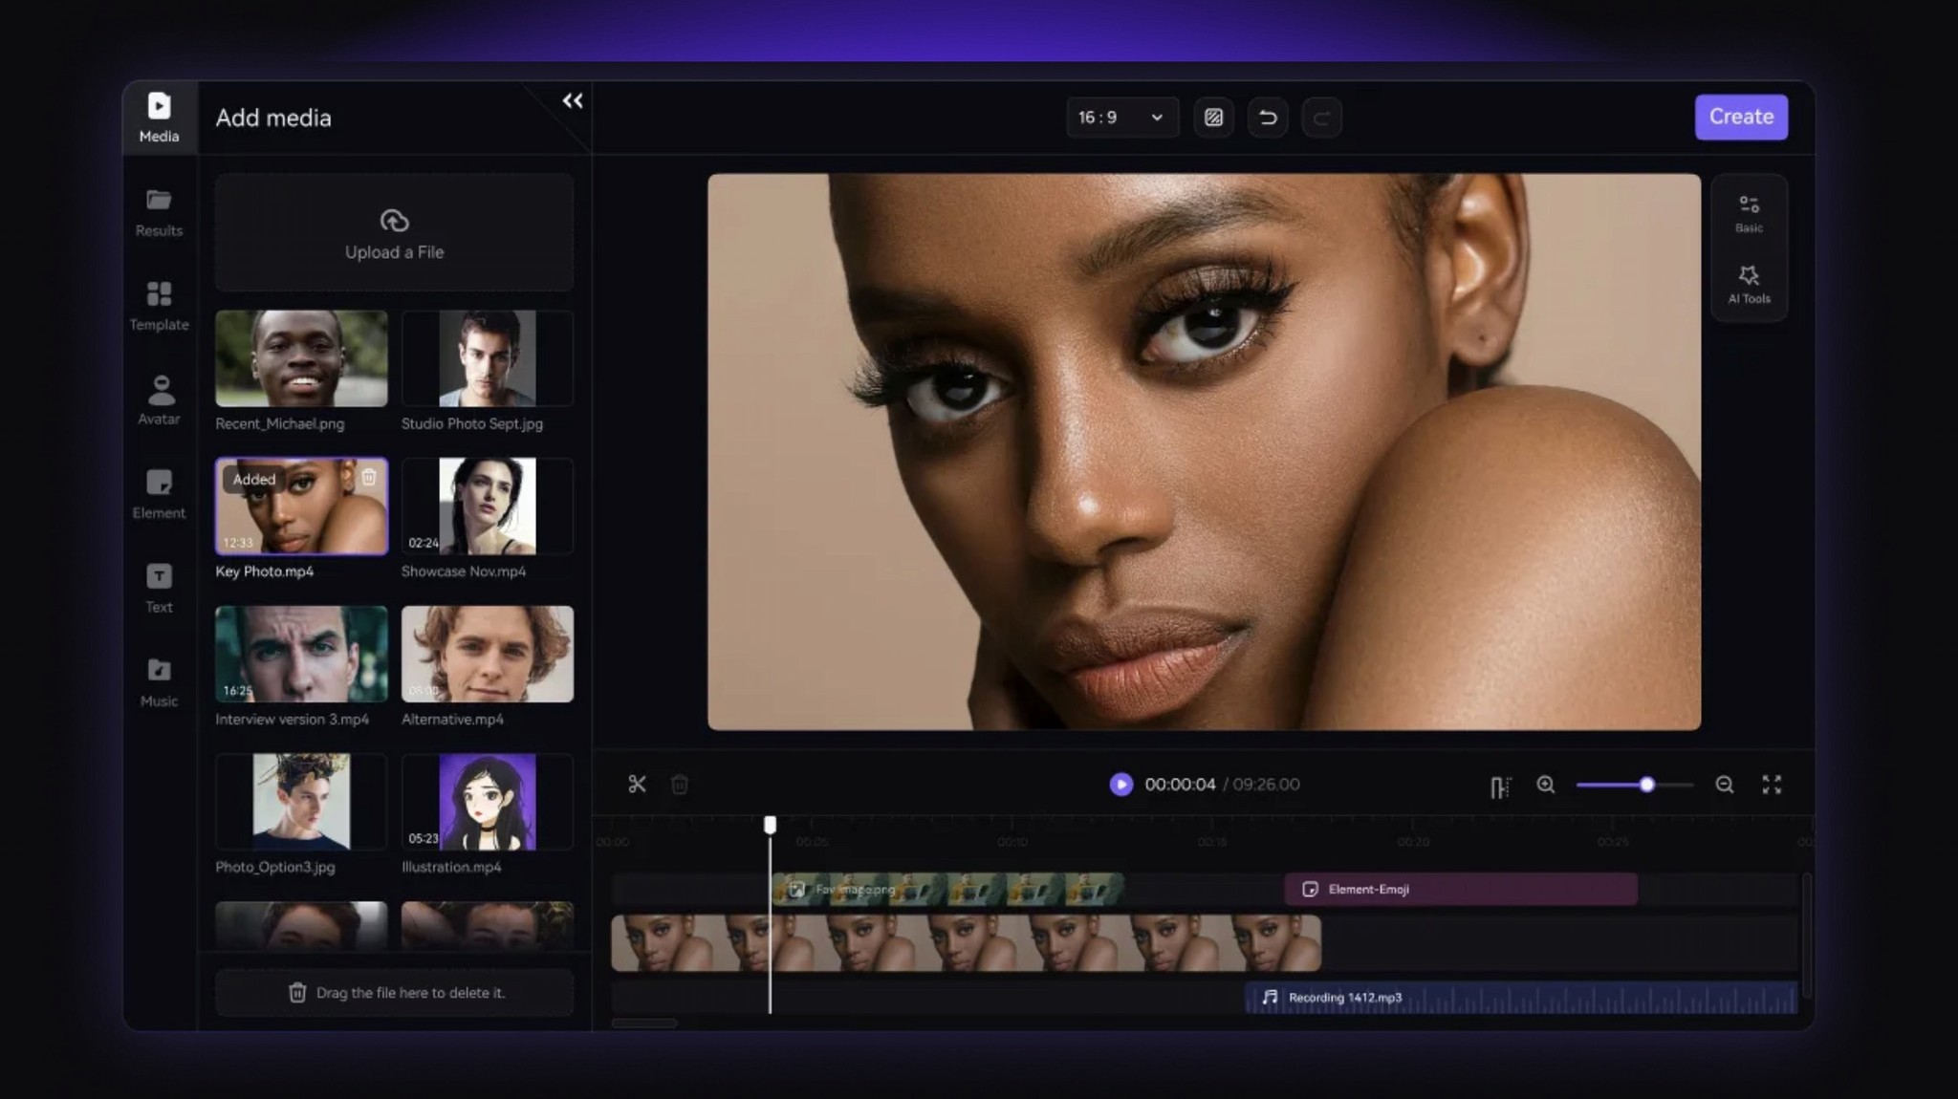The image size is (1958, 1099).
Task: Open the Music sidebar tab
Action: (160, 682)
